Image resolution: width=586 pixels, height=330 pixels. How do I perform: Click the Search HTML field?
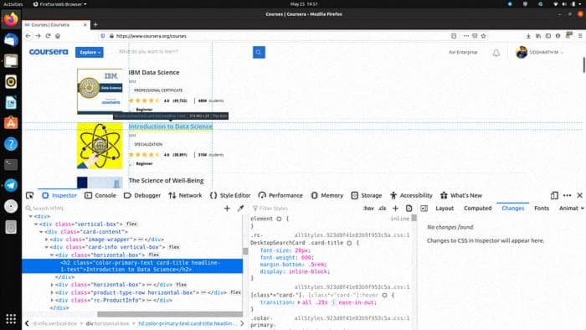[x=123, y=209]
